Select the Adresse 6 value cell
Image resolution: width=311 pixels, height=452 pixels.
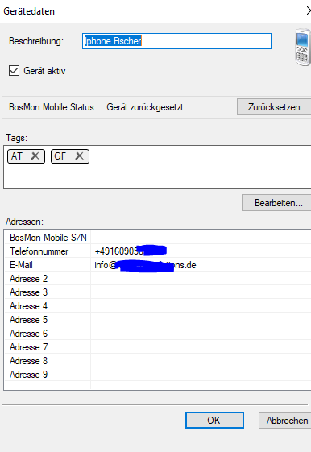point(201,334)
